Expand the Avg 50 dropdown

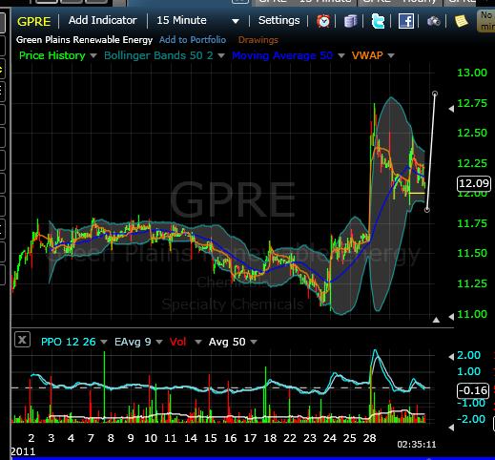coord(254,342)
